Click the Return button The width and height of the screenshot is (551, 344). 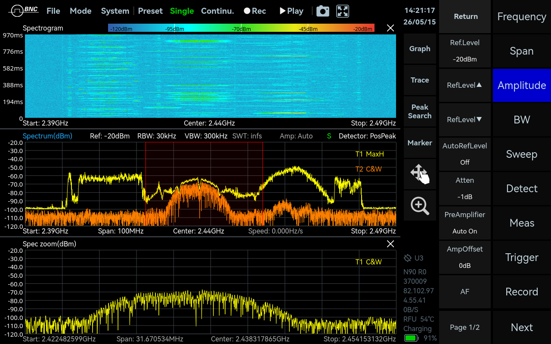465,16
